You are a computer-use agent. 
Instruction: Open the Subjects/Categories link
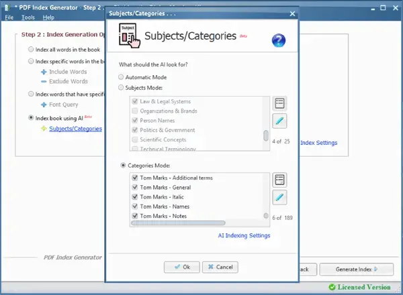[x=75, y=129]
